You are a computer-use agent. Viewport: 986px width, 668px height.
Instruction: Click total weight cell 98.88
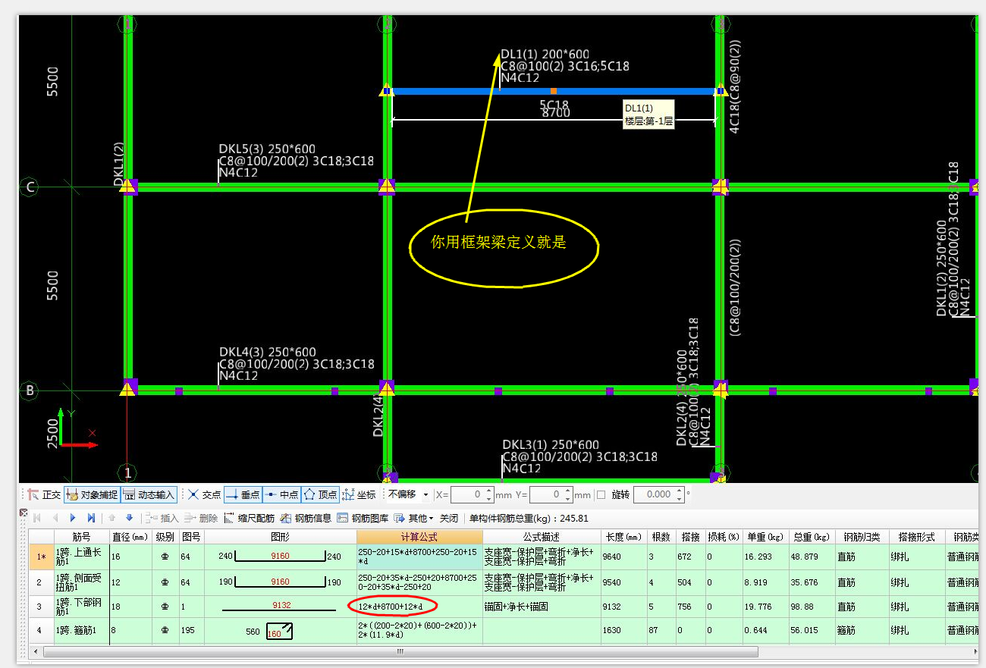pyautogui.click(x=812, y=607)
